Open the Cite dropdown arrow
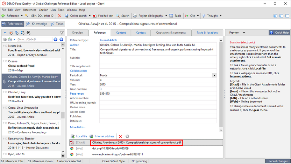 click(x=198, y=16)
